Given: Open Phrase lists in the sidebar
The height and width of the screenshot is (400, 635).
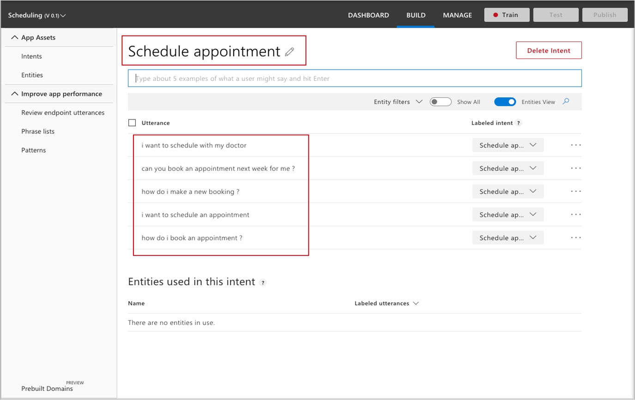Looking at the screenshot, I should (38, 131).
